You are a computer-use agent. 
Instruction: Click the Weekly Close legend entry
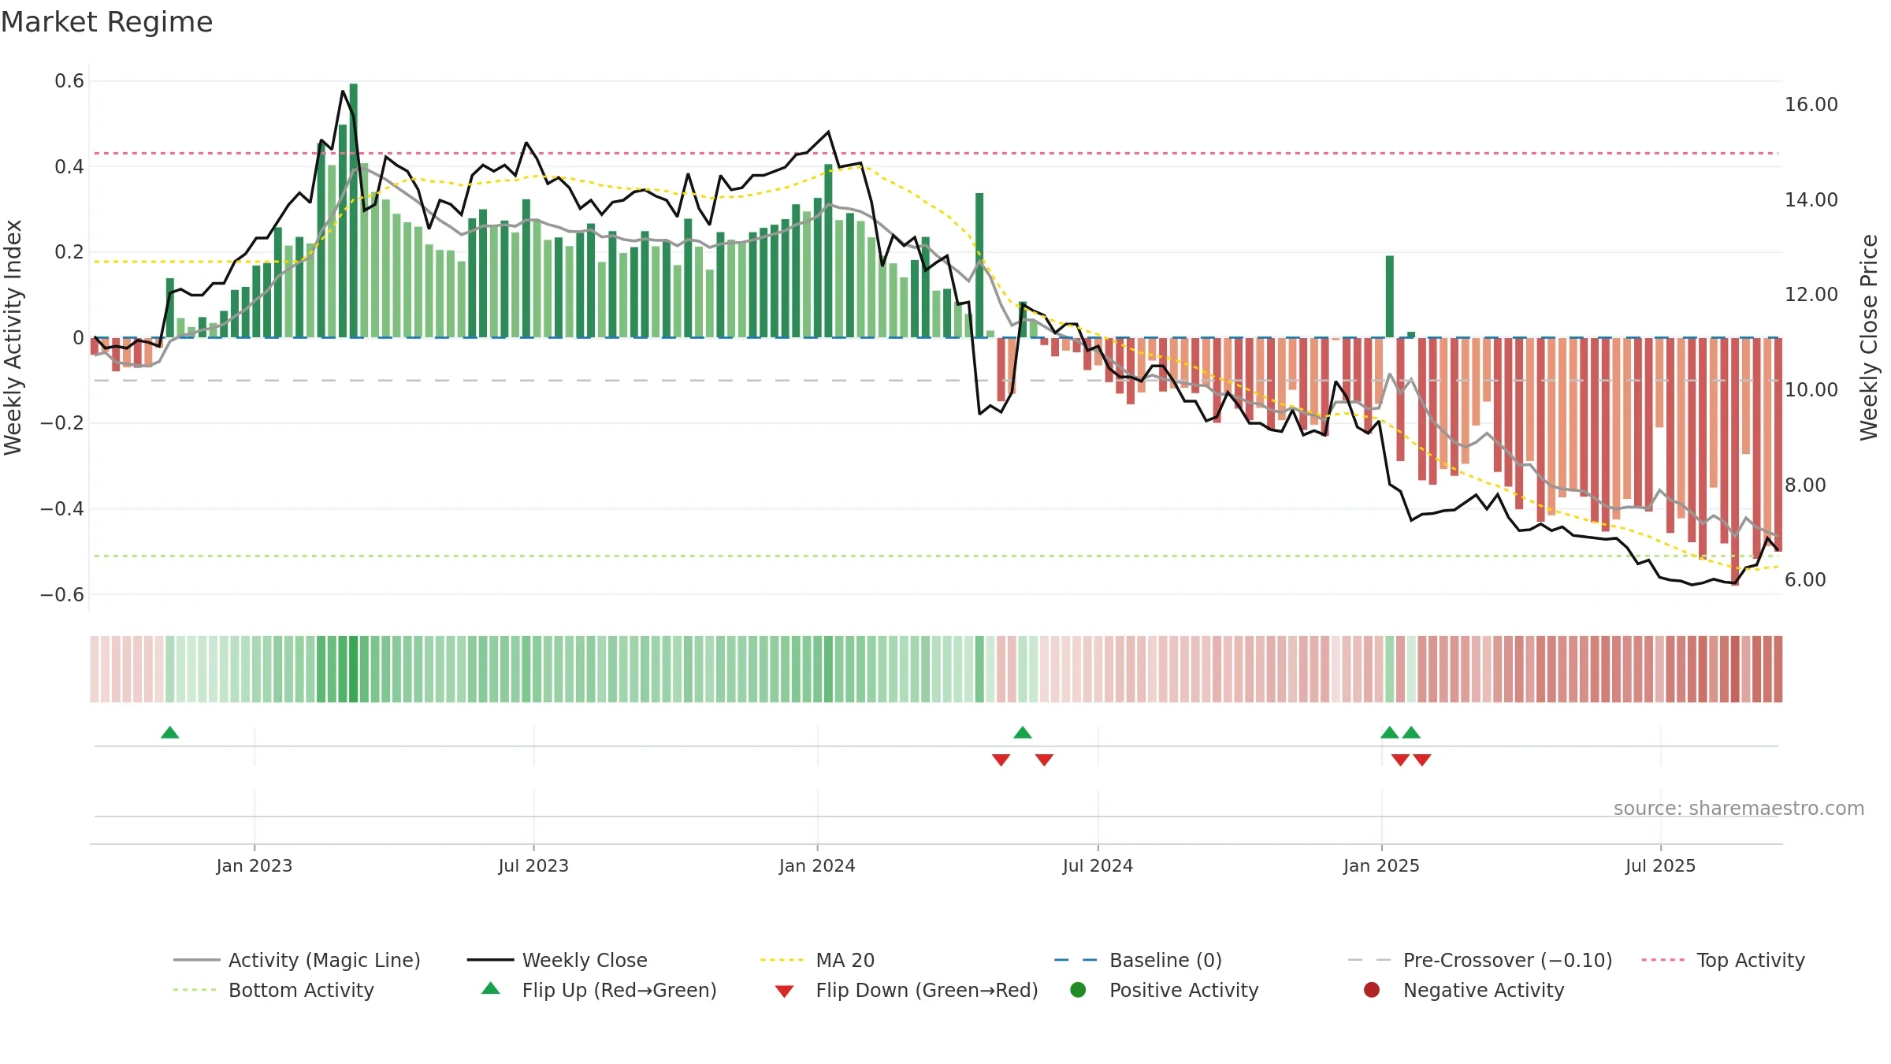tap(557, 960)
